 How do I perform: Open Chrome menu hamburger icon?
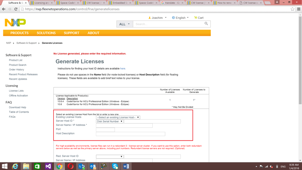[x=299, y=9]
